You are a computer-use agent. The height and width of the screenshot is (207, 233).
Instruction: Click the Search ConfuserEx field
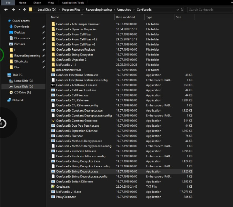(x=210, y=10)
